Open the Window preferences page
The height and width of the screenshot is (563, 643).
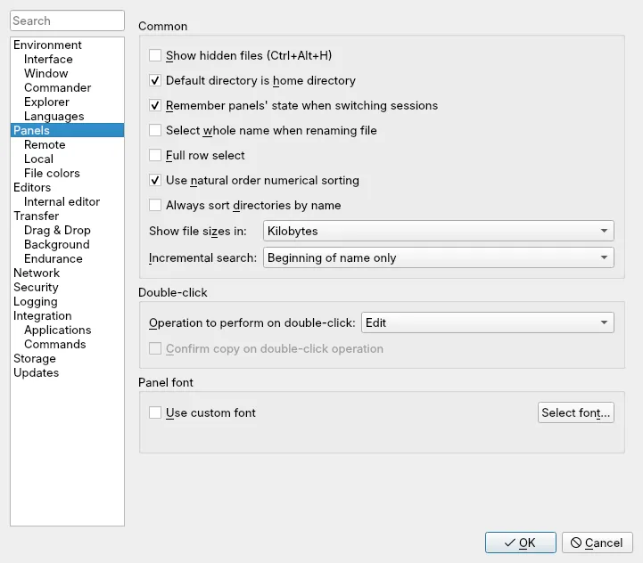46,73
